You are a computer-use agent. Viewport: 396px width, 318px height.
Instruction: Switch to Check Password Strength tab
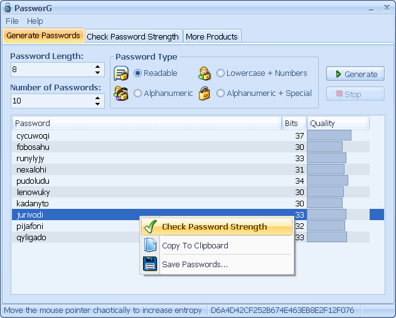click(133, 36)
